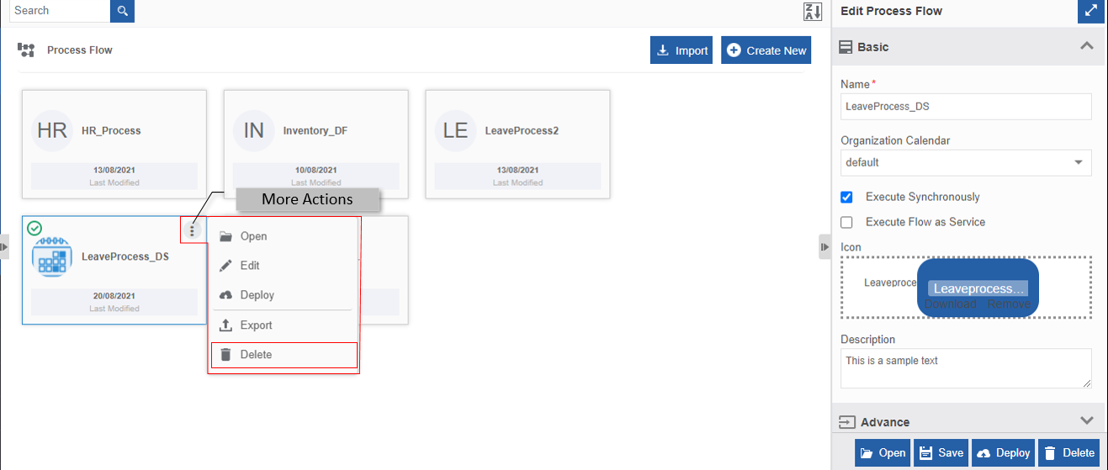1108x470 pixels.
Task: Click the Name field with LeaveProcess_DS
Action: pyautogui.click(x=966, y=107)
